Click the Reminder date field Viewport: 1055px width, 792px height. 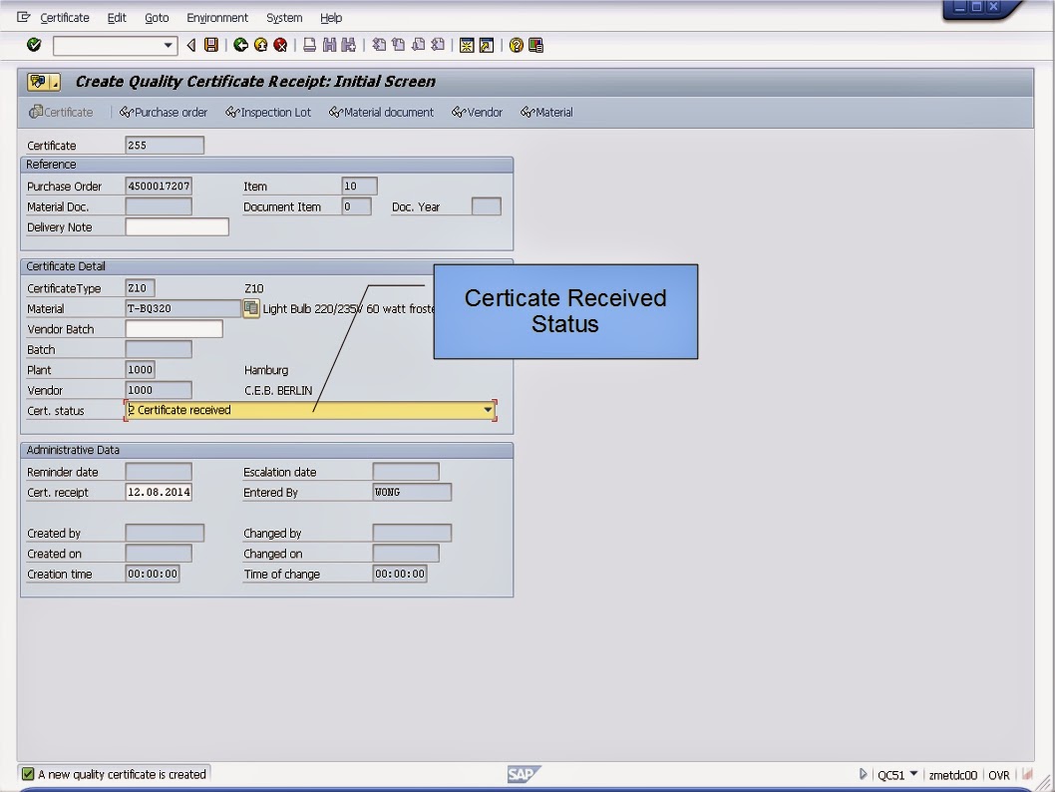(x=159, y=472)
